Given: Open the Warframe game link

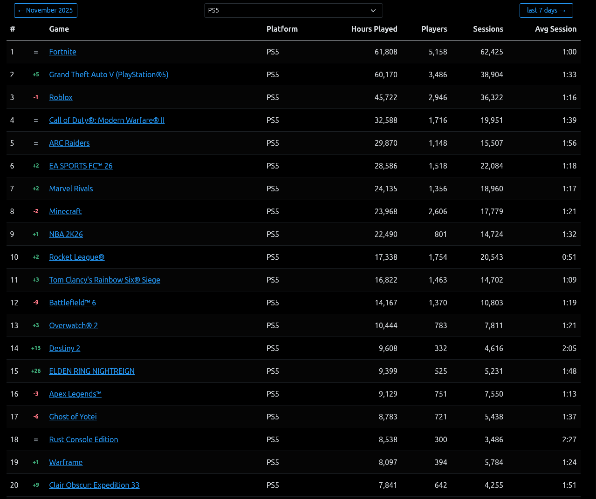Looking at the screenshot, I should 66,462.
